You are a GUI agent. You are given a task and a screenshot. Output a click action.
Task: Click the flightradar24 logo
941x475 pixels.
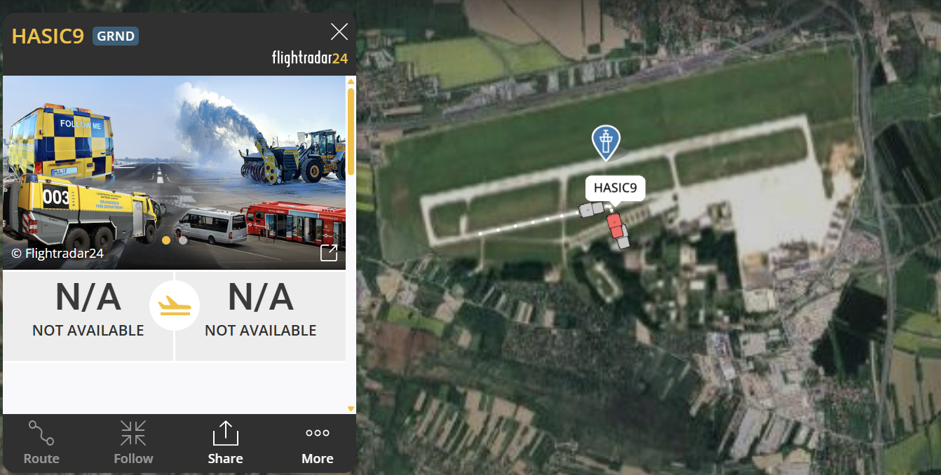pos(309,58)
